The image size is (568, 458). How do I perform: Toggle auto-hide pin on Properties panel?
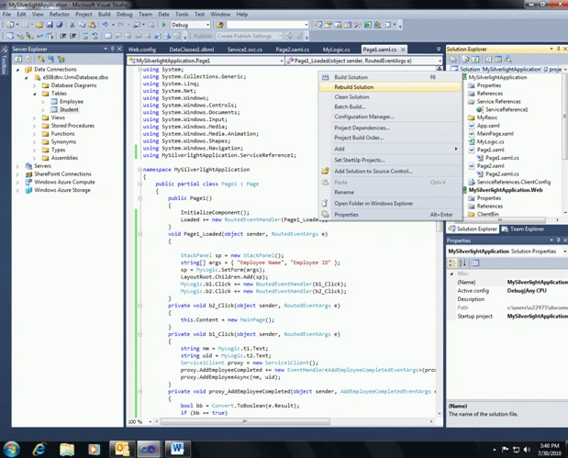coord(558,240)
